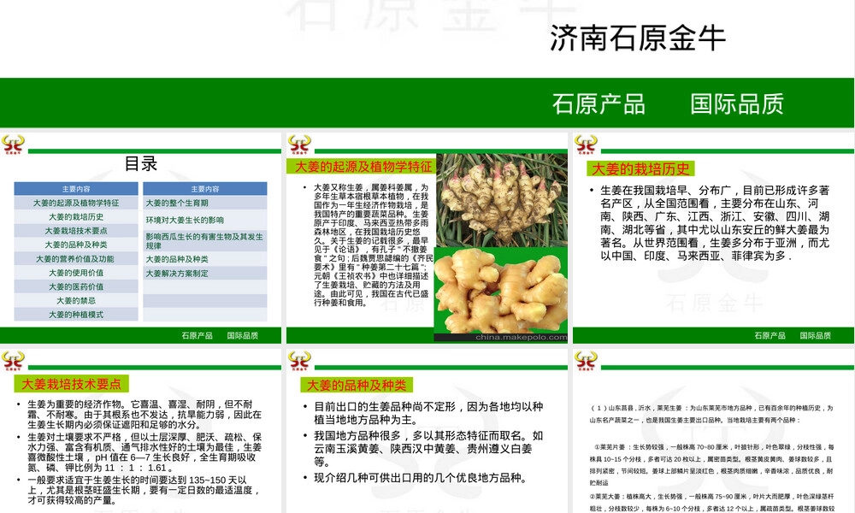The height and width of the screenshot is (513, 855).
Task: Select the 大姜的种植模式 table cell
Action: coord(76,315)
